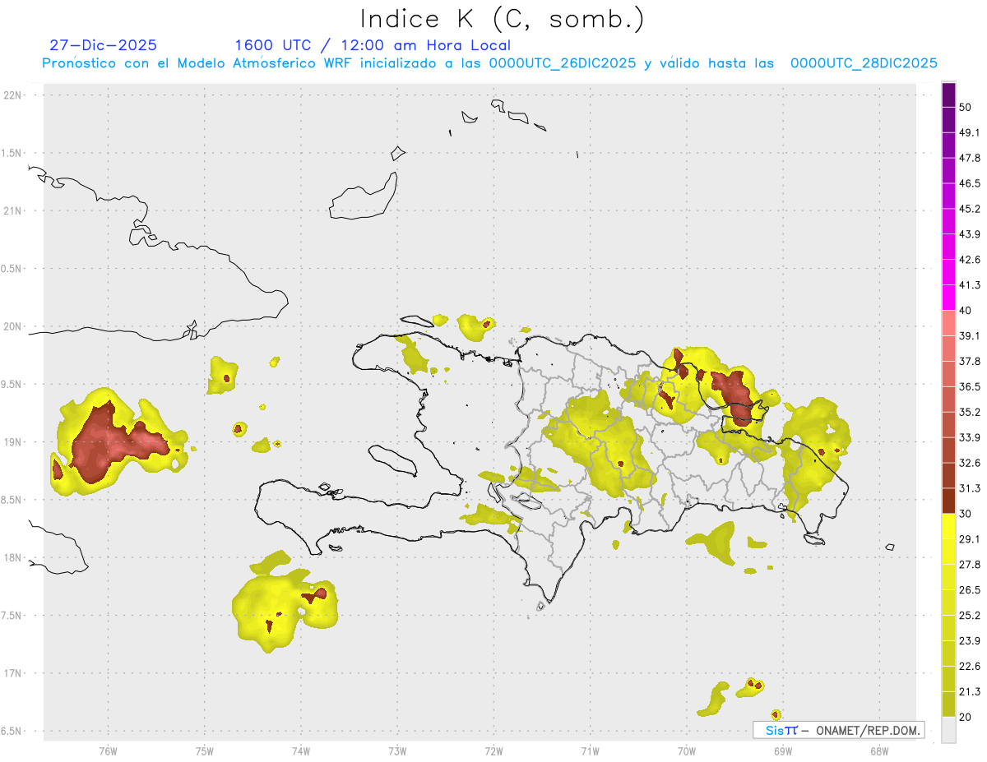The height and width of the screenshot is (762, 987).
Task: Click the '0000UTC_26DIC2025' initialization time text
Action: tap(562, 62)
